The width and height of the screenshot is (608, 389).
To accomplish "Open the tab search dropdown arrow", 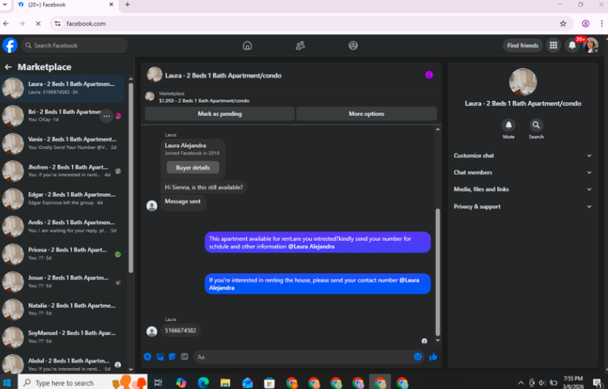I will 5,5.
